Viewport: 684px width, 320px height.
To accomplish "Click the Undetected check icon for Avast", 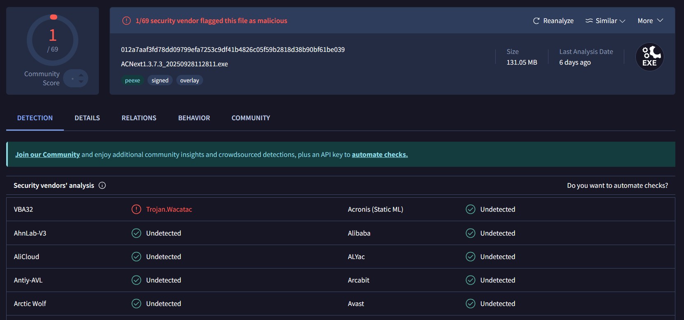I will pyautogui.click(x=470, y=304).
